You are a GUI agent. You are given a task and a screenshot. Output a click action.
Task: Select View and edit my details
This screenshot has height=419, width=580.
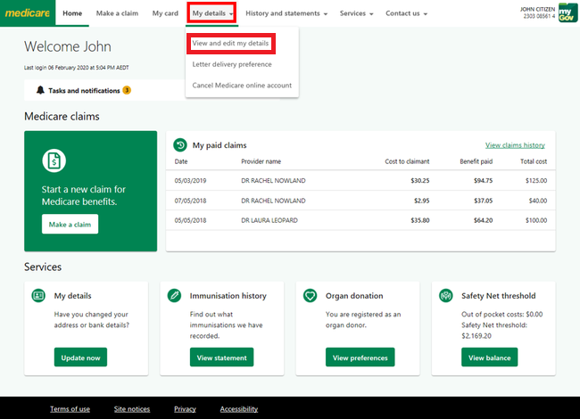click(230, 43)
